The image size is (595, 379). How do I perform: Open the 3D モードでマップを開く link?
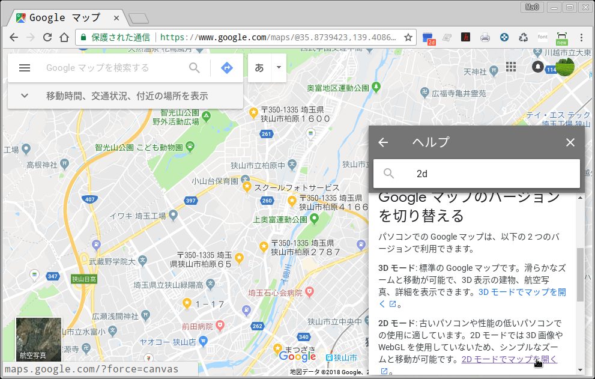click(522, 292)
